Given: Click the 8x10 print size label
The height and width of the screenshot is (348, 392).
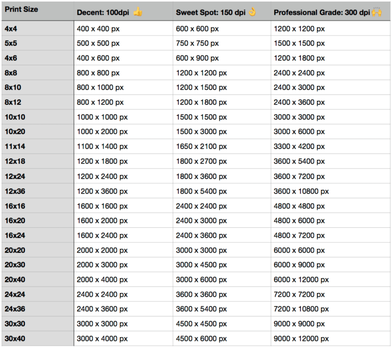Looking at the screenshot, I should (x=12, y=87).
